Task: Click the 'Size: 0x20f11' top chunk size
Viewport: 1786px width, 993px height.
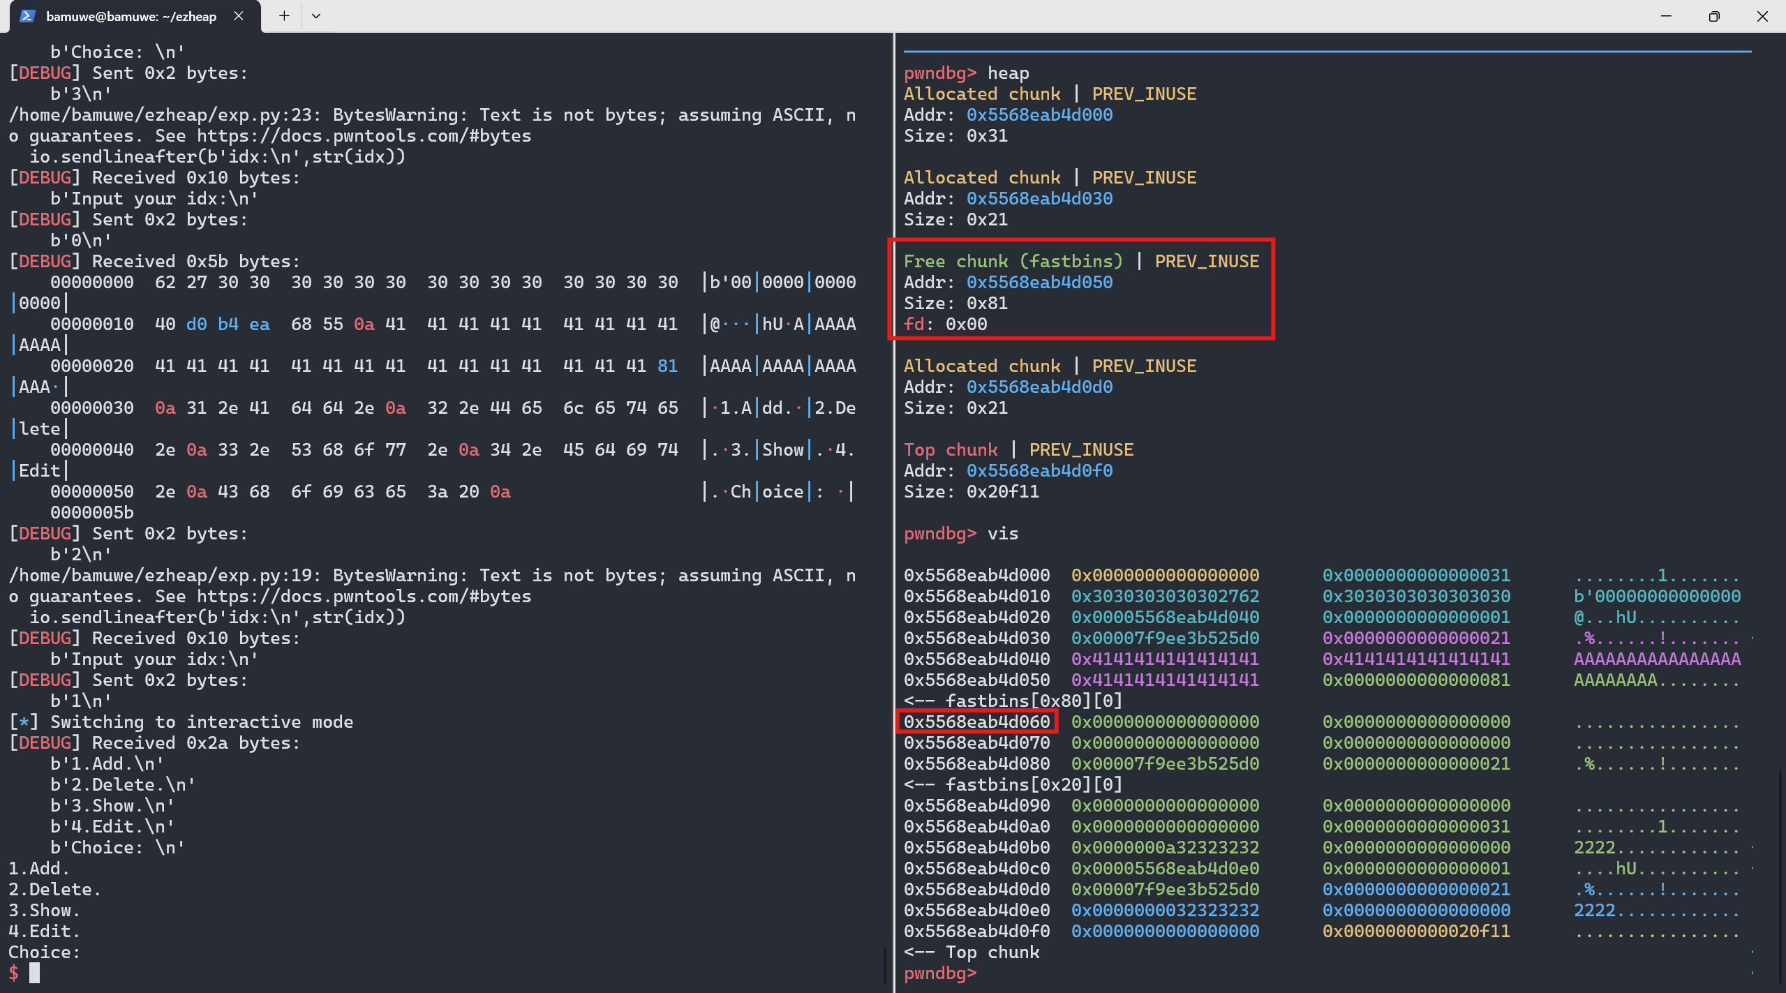Action: click(972, 491)
